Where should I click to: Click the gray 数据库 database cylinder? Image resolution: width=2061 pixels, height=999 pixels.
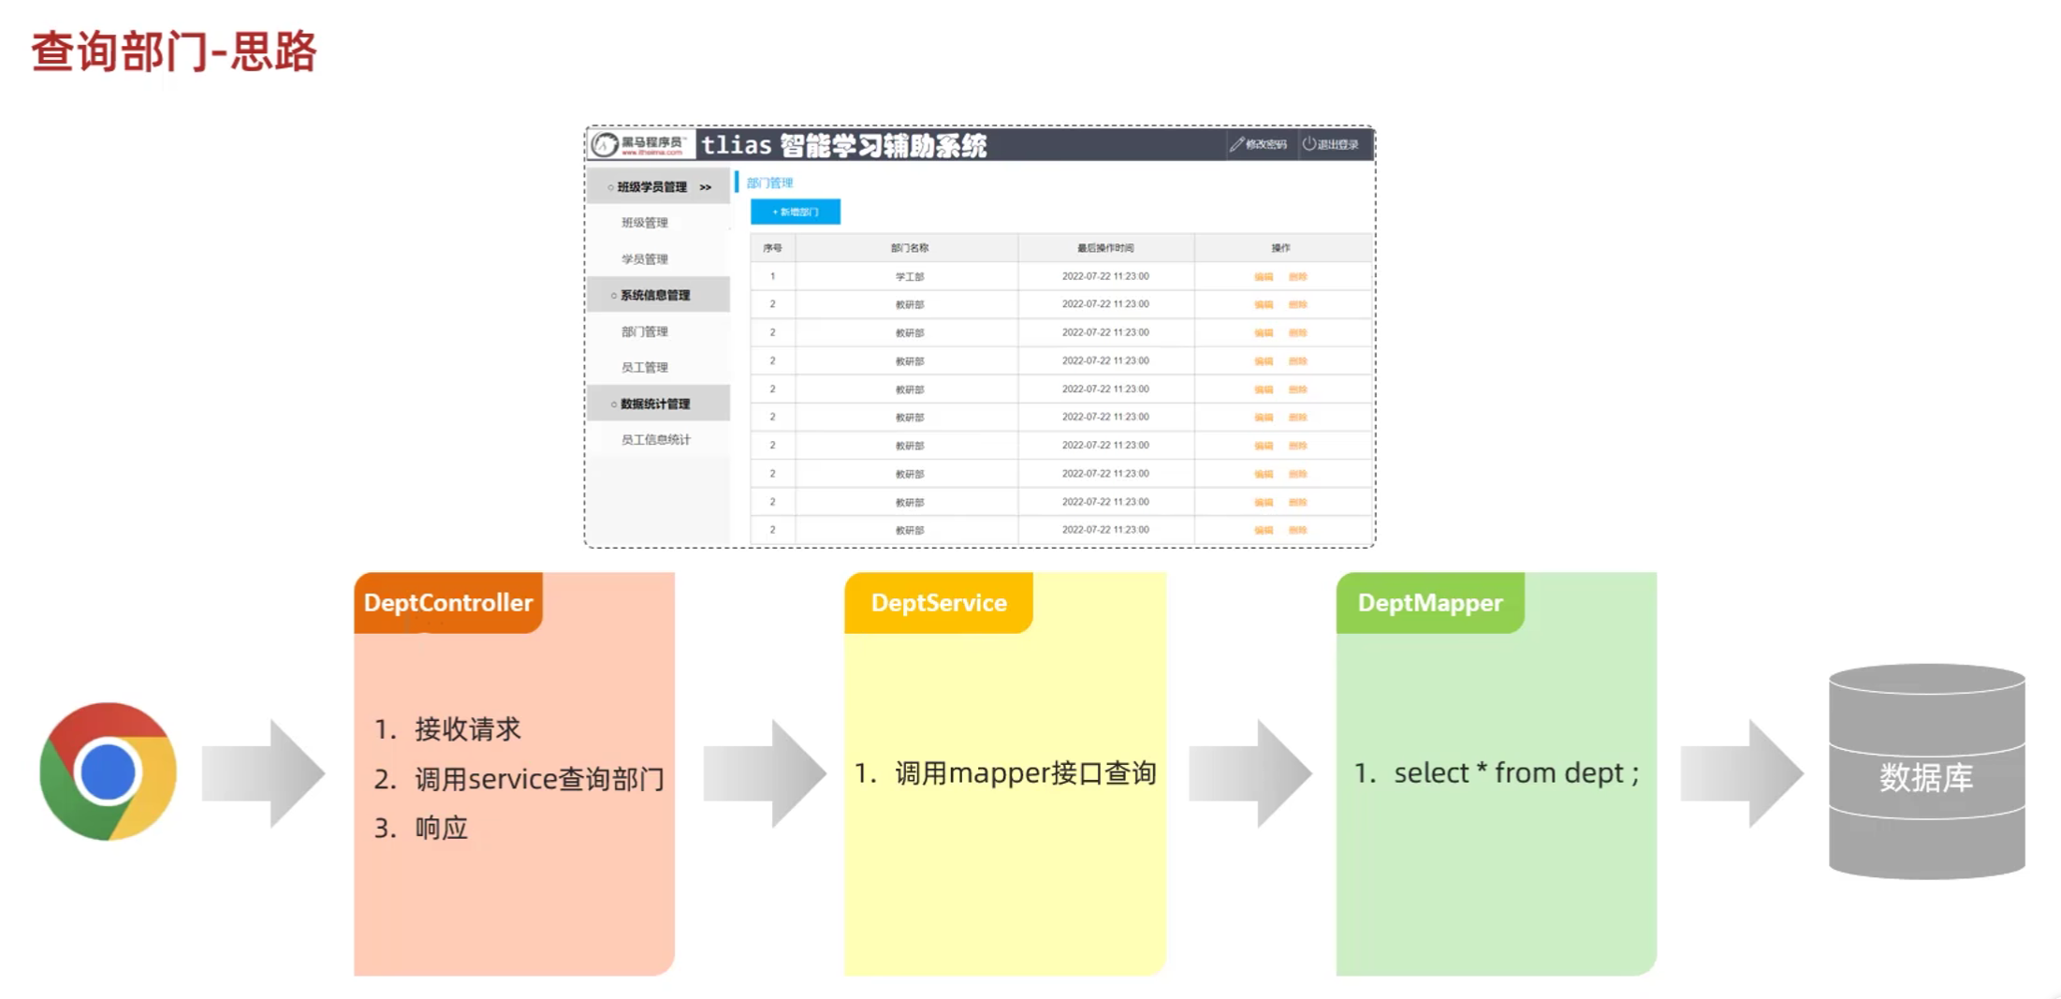1926,771
